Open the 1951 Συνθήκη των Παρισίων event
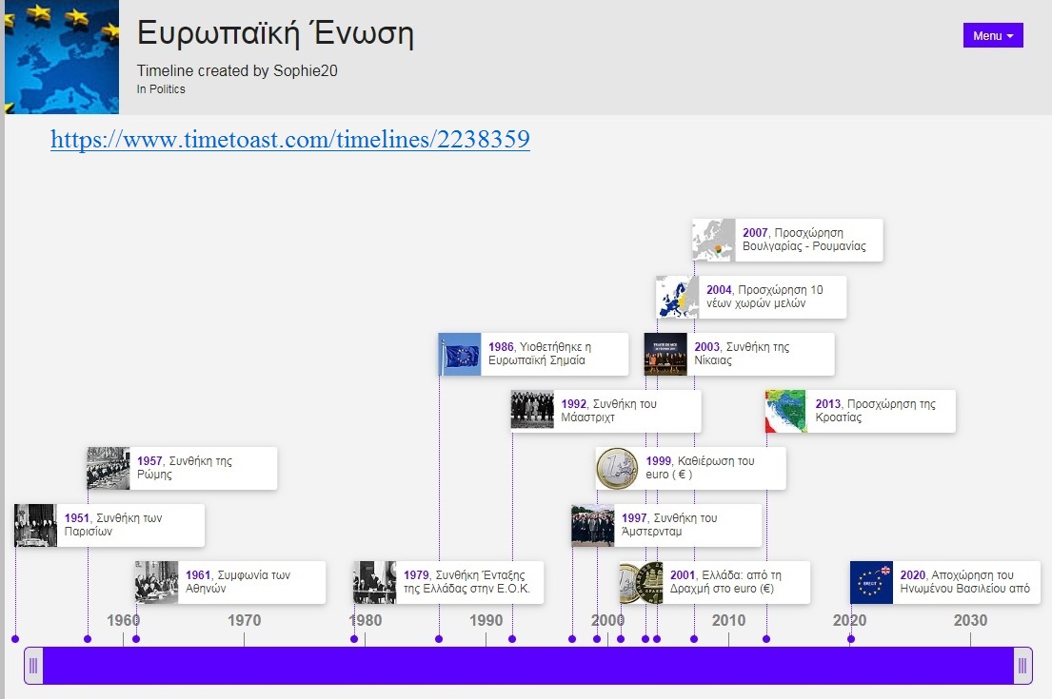 (x=109, y=525)
